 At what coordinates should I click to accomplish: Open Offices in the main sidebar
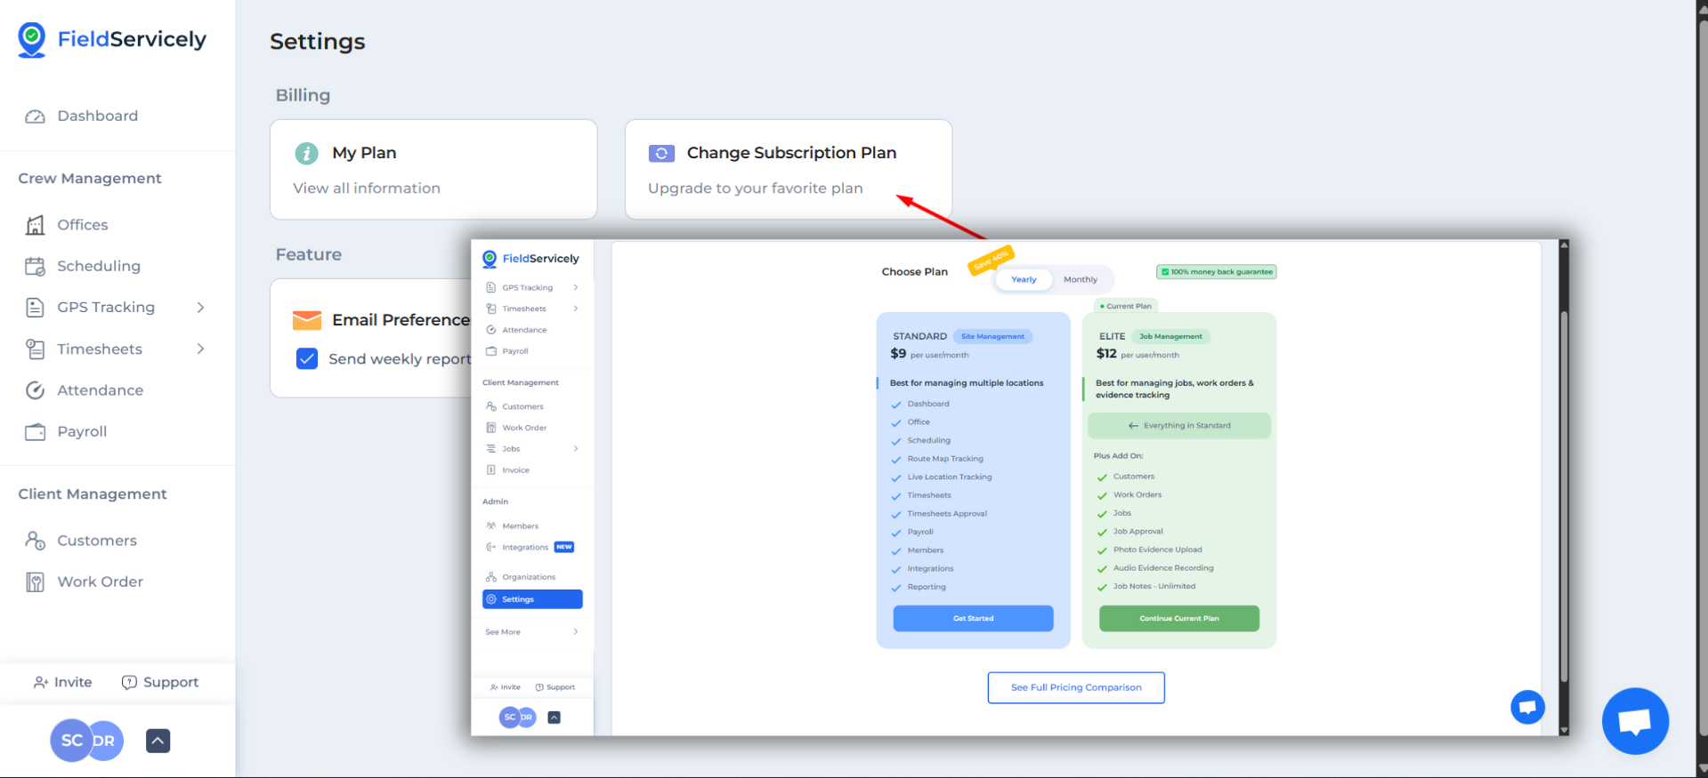83,225
